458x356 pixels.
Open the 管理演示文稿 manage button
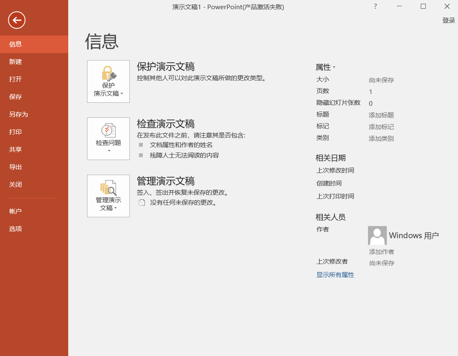pyautogui.click(x=108, y=196)
